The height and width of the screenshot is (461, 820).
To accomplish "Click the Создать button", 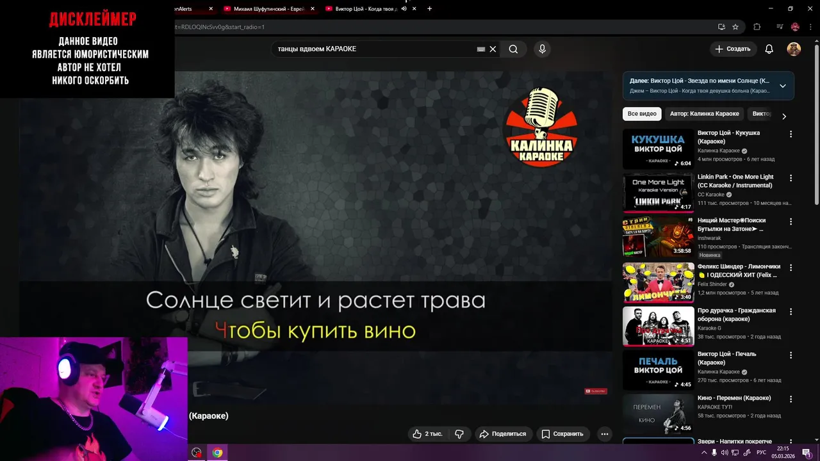I will [x=733, y=49].
